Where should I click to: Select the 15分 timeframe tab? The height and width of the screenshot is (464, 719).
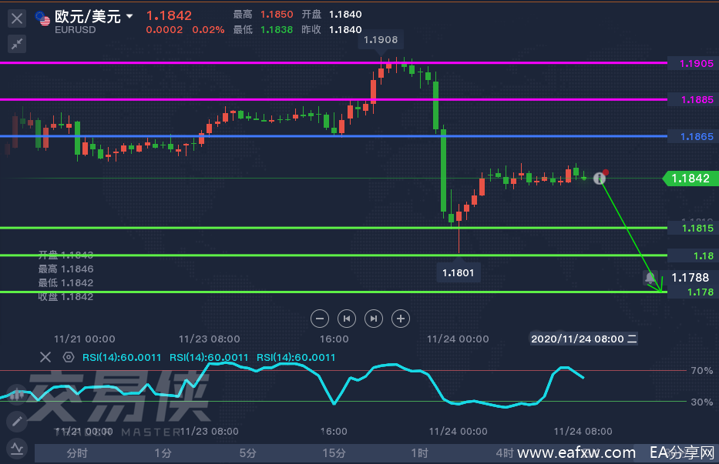333,452
